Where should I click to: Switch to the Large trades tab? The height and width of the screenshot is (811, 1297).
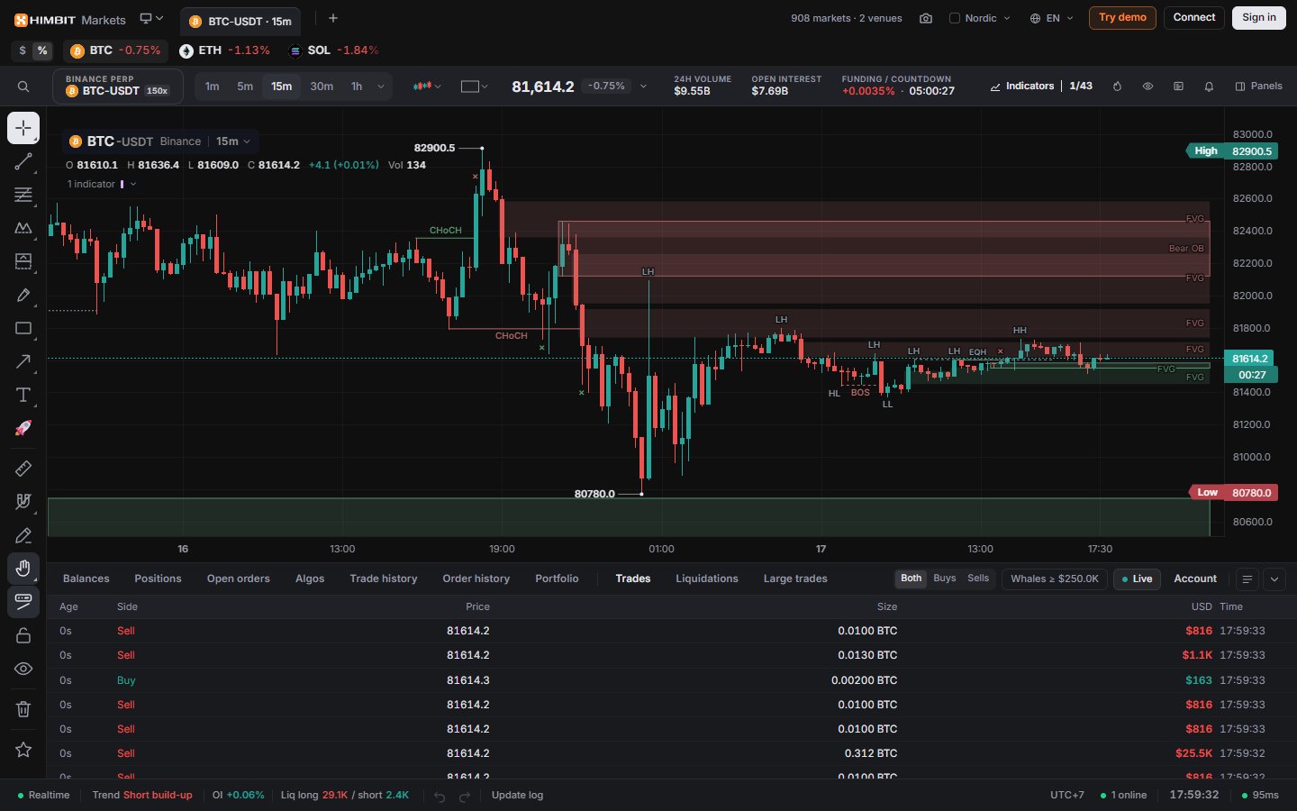[x=795, y=579]
